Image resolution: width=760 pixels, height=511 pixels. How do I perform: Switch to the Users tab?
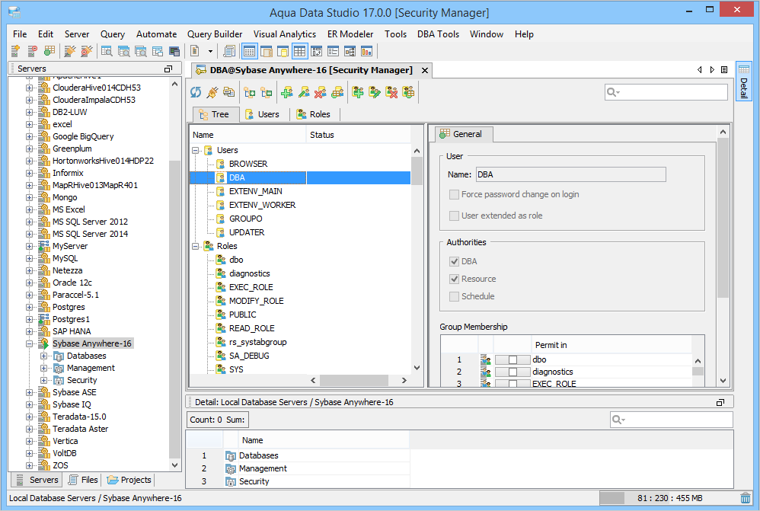(x=262, y=114)
